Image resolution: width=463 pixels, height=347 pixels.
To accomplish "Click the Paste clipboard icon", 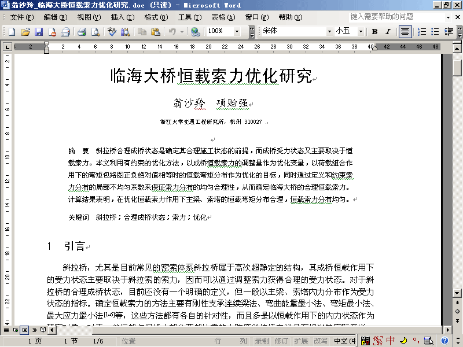I will click(156, 32).
